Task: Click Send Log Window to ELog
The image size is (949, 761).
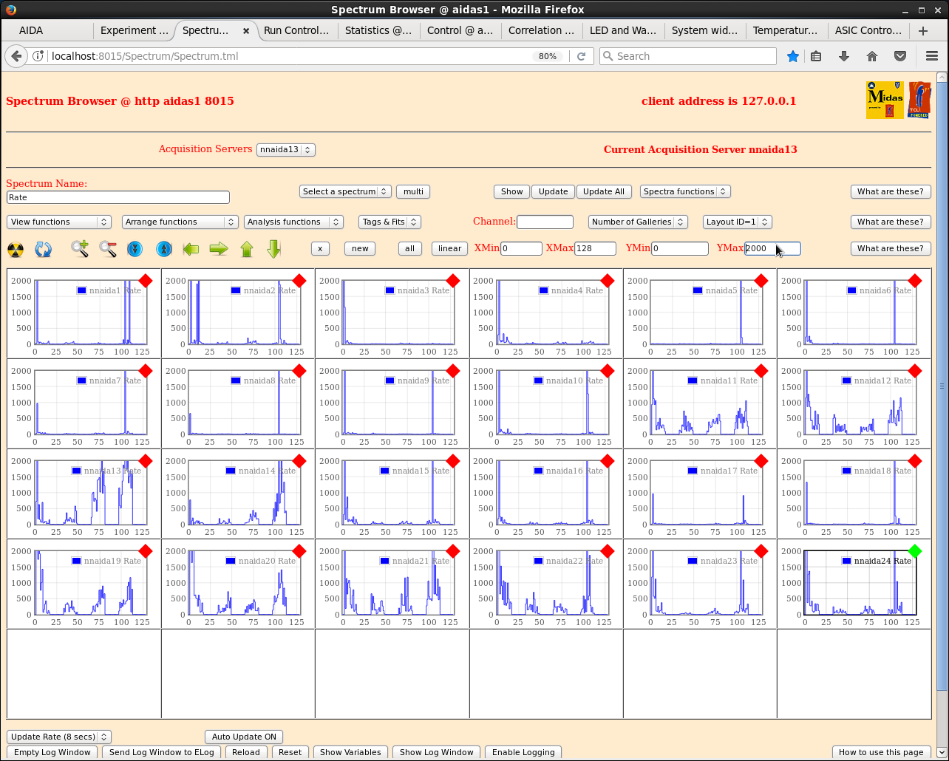Action: 162,752
